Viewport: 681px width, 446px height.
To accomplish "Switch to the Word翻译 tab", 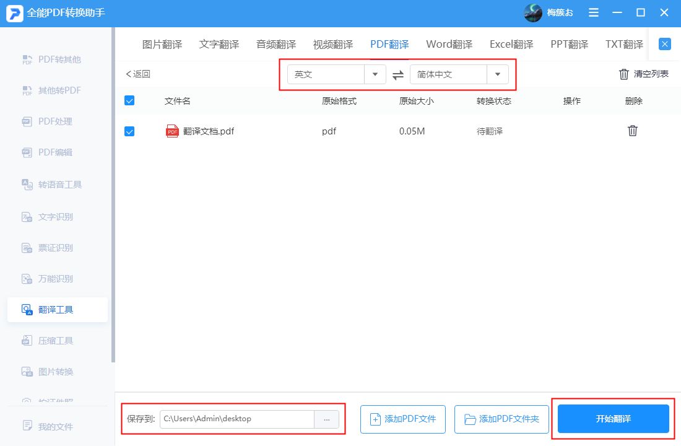I will [449, 45].
